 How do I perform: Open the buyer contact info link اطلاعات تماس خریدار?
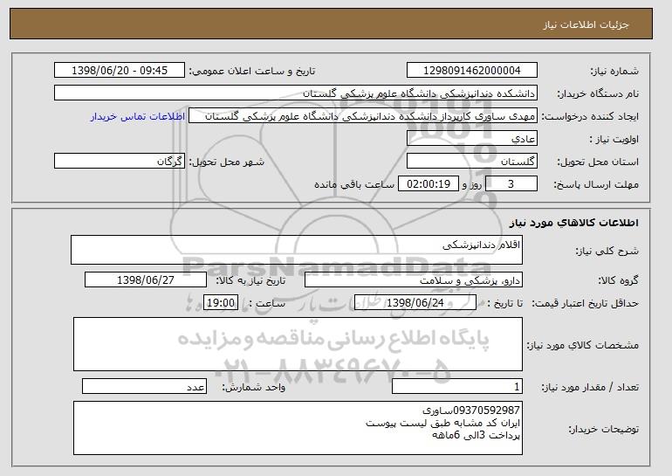(x=138, y=117)
